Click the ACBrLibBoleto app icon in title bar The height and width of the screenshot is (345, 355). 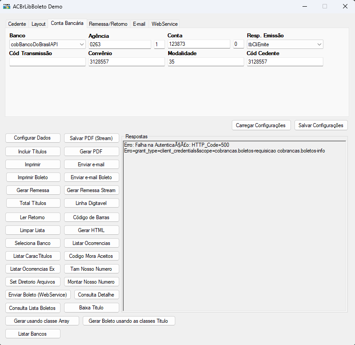(7, 6)
